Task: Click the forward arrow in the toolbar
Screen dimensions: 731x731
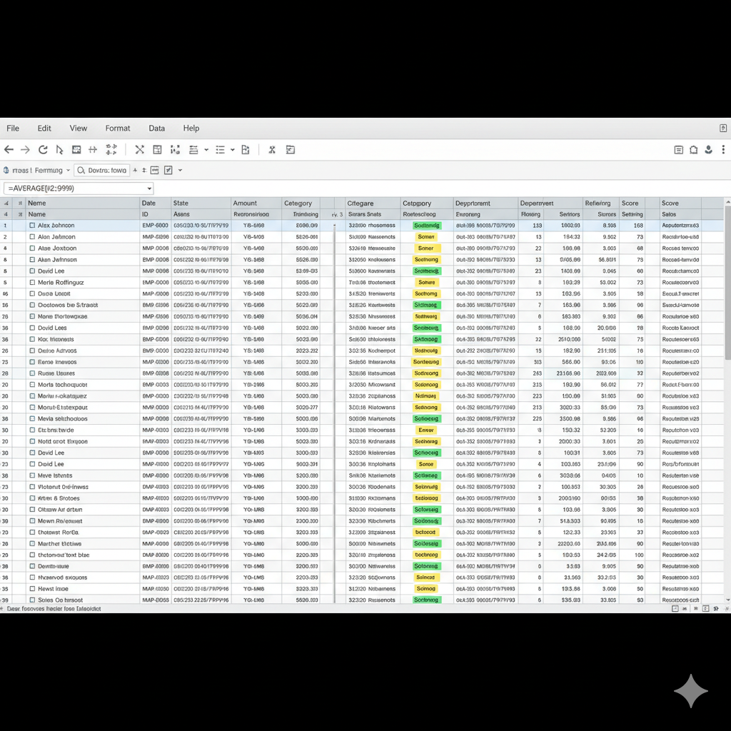Action: pyautogui.click(x=25, y=150)
